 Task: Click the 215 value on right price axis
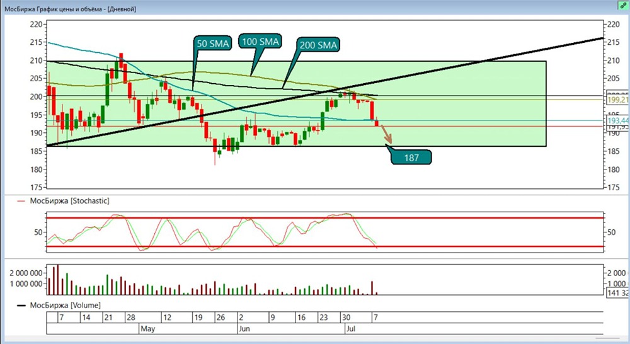(x=614, y=42)
